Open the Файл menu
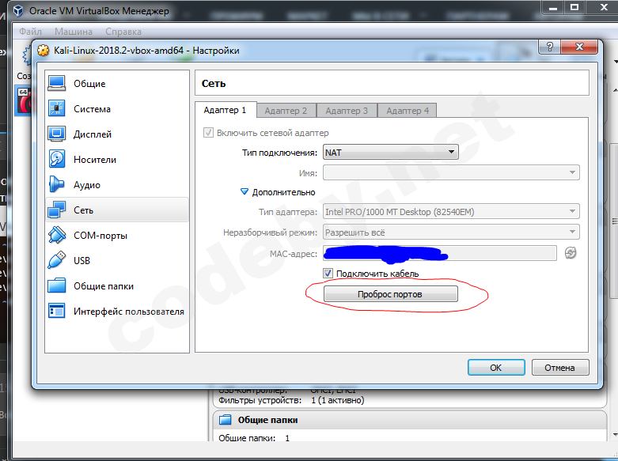This screenshot has height=461, width=618. coord(30,32)
